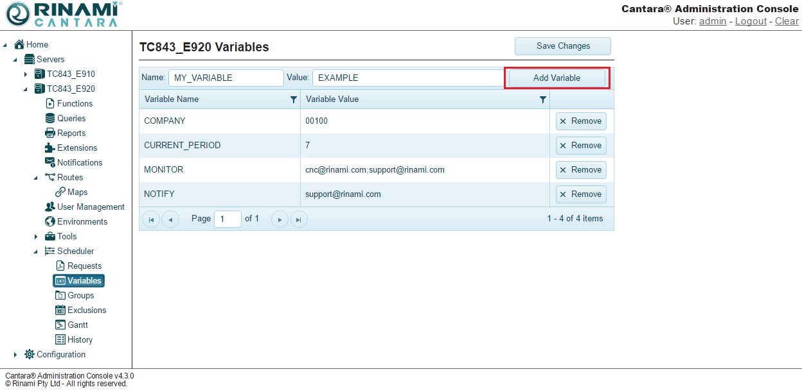Go to the last page of variables
This screenshot has height=392, width=802.
[x=299, y=219]
